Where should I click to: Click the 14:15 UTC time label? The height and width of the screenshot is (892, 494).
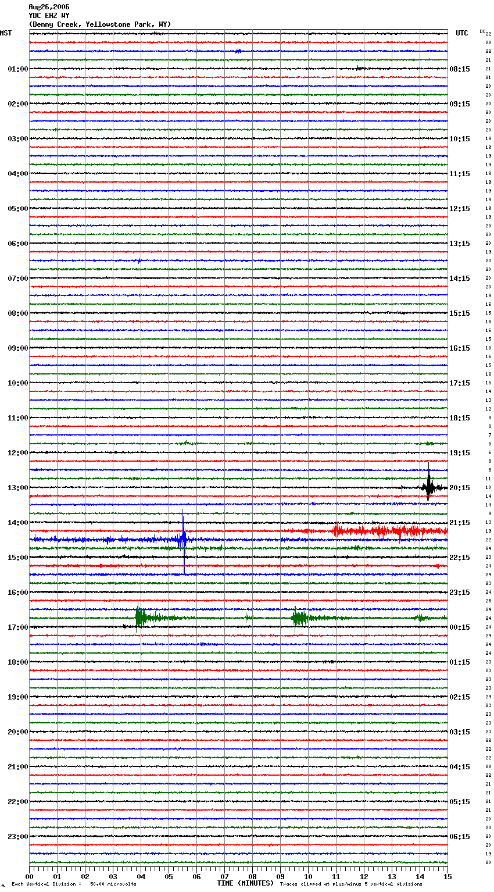click(x=460, y=279)
